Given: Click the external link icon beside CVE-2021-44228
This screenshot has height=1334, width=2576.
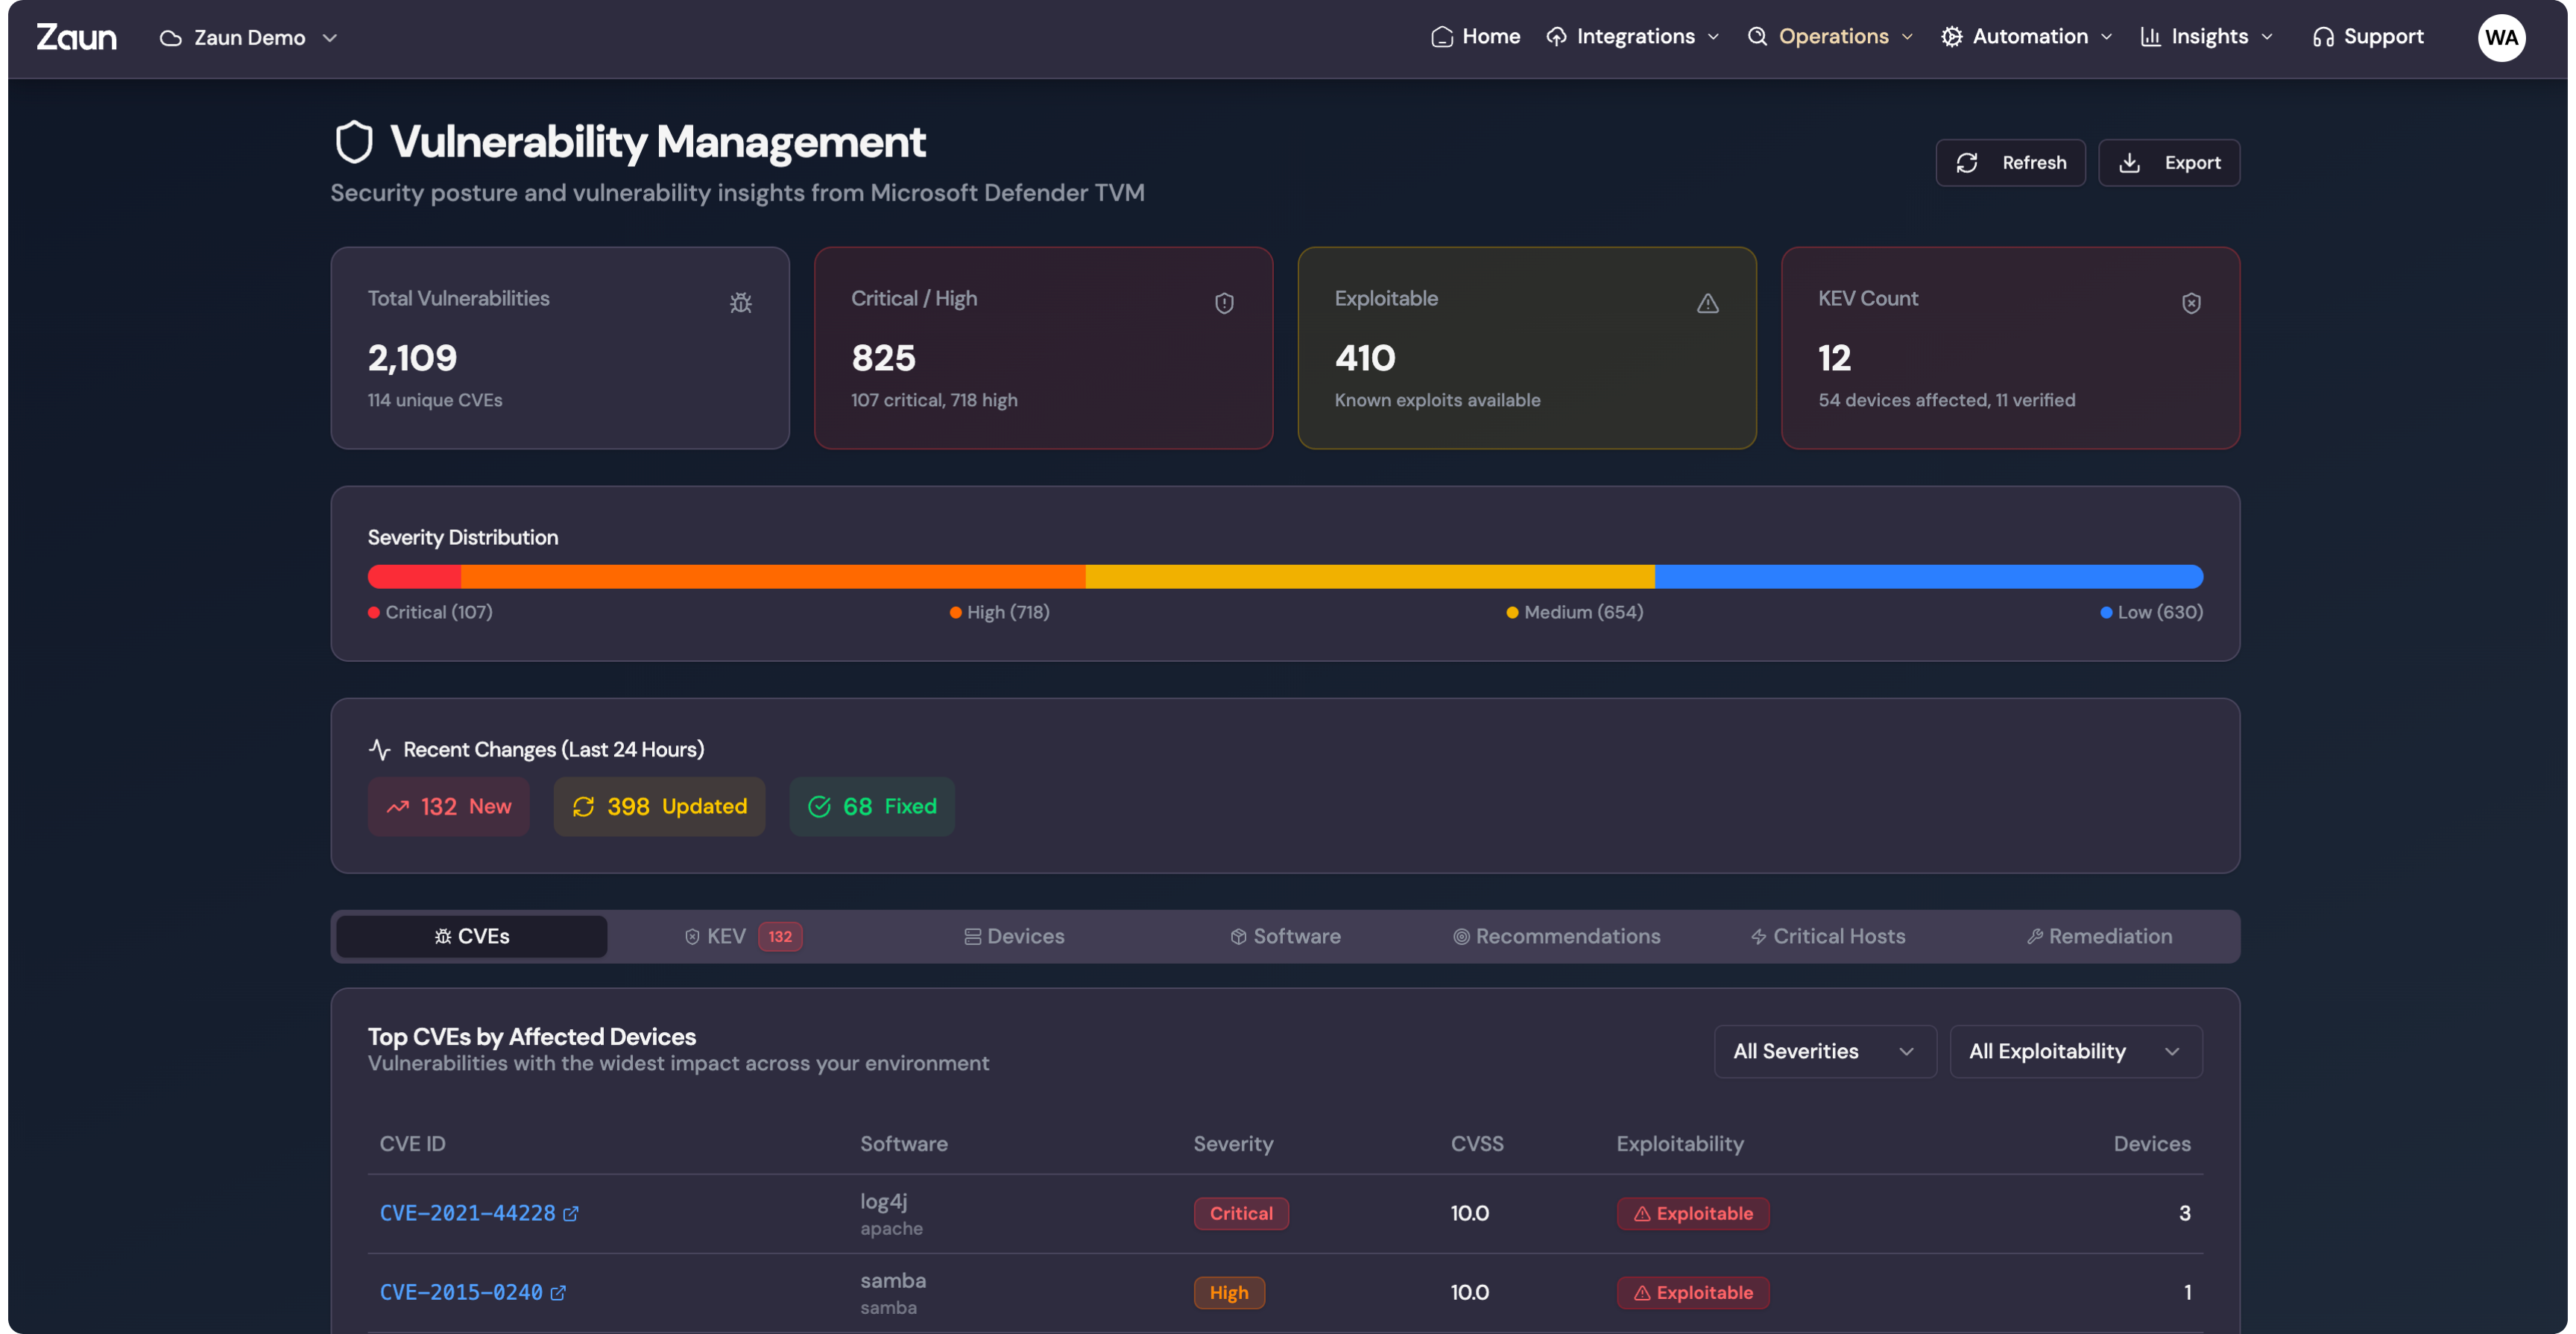Looking at the screenshot, I should 571,1213.
